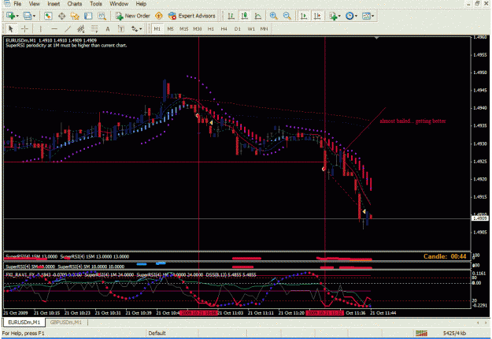Select the MN monthly timeframe
This screenshot has width=492, height=339.
point(264,29)
